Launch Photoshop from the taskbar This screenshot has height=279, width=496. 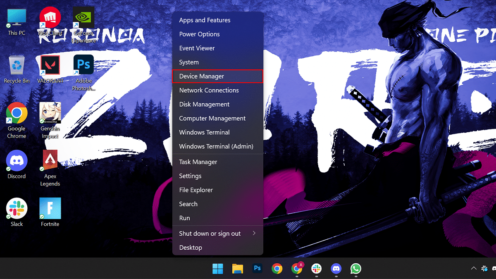(x=257, y=269)
